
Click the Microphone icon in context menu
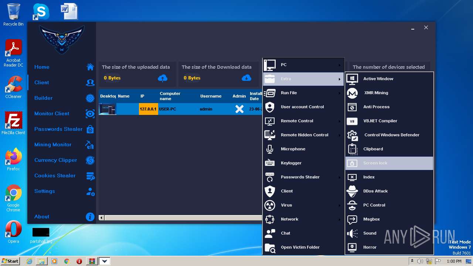pyautogui.click(x=270, y=149)
